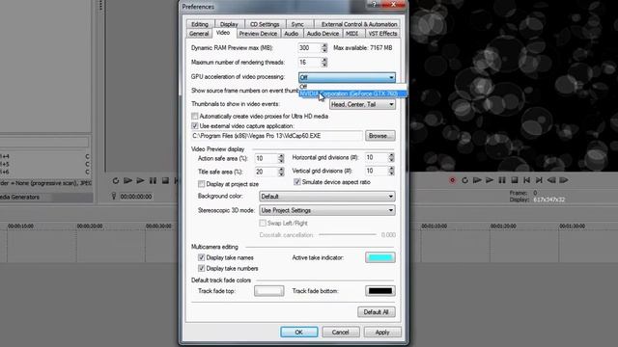The image size is (618, 347).
Task: Toggle Loop Playback in the right preview transport
Action: [464, 180]
